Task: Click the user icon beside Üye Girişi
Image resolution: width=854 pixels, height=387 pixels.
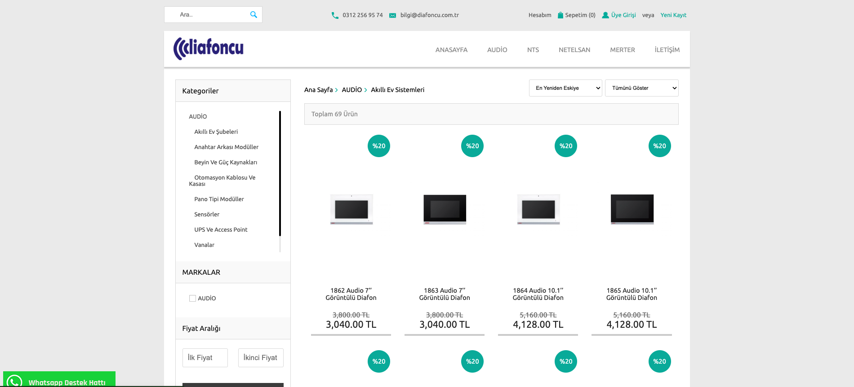Action: [605, 15]
